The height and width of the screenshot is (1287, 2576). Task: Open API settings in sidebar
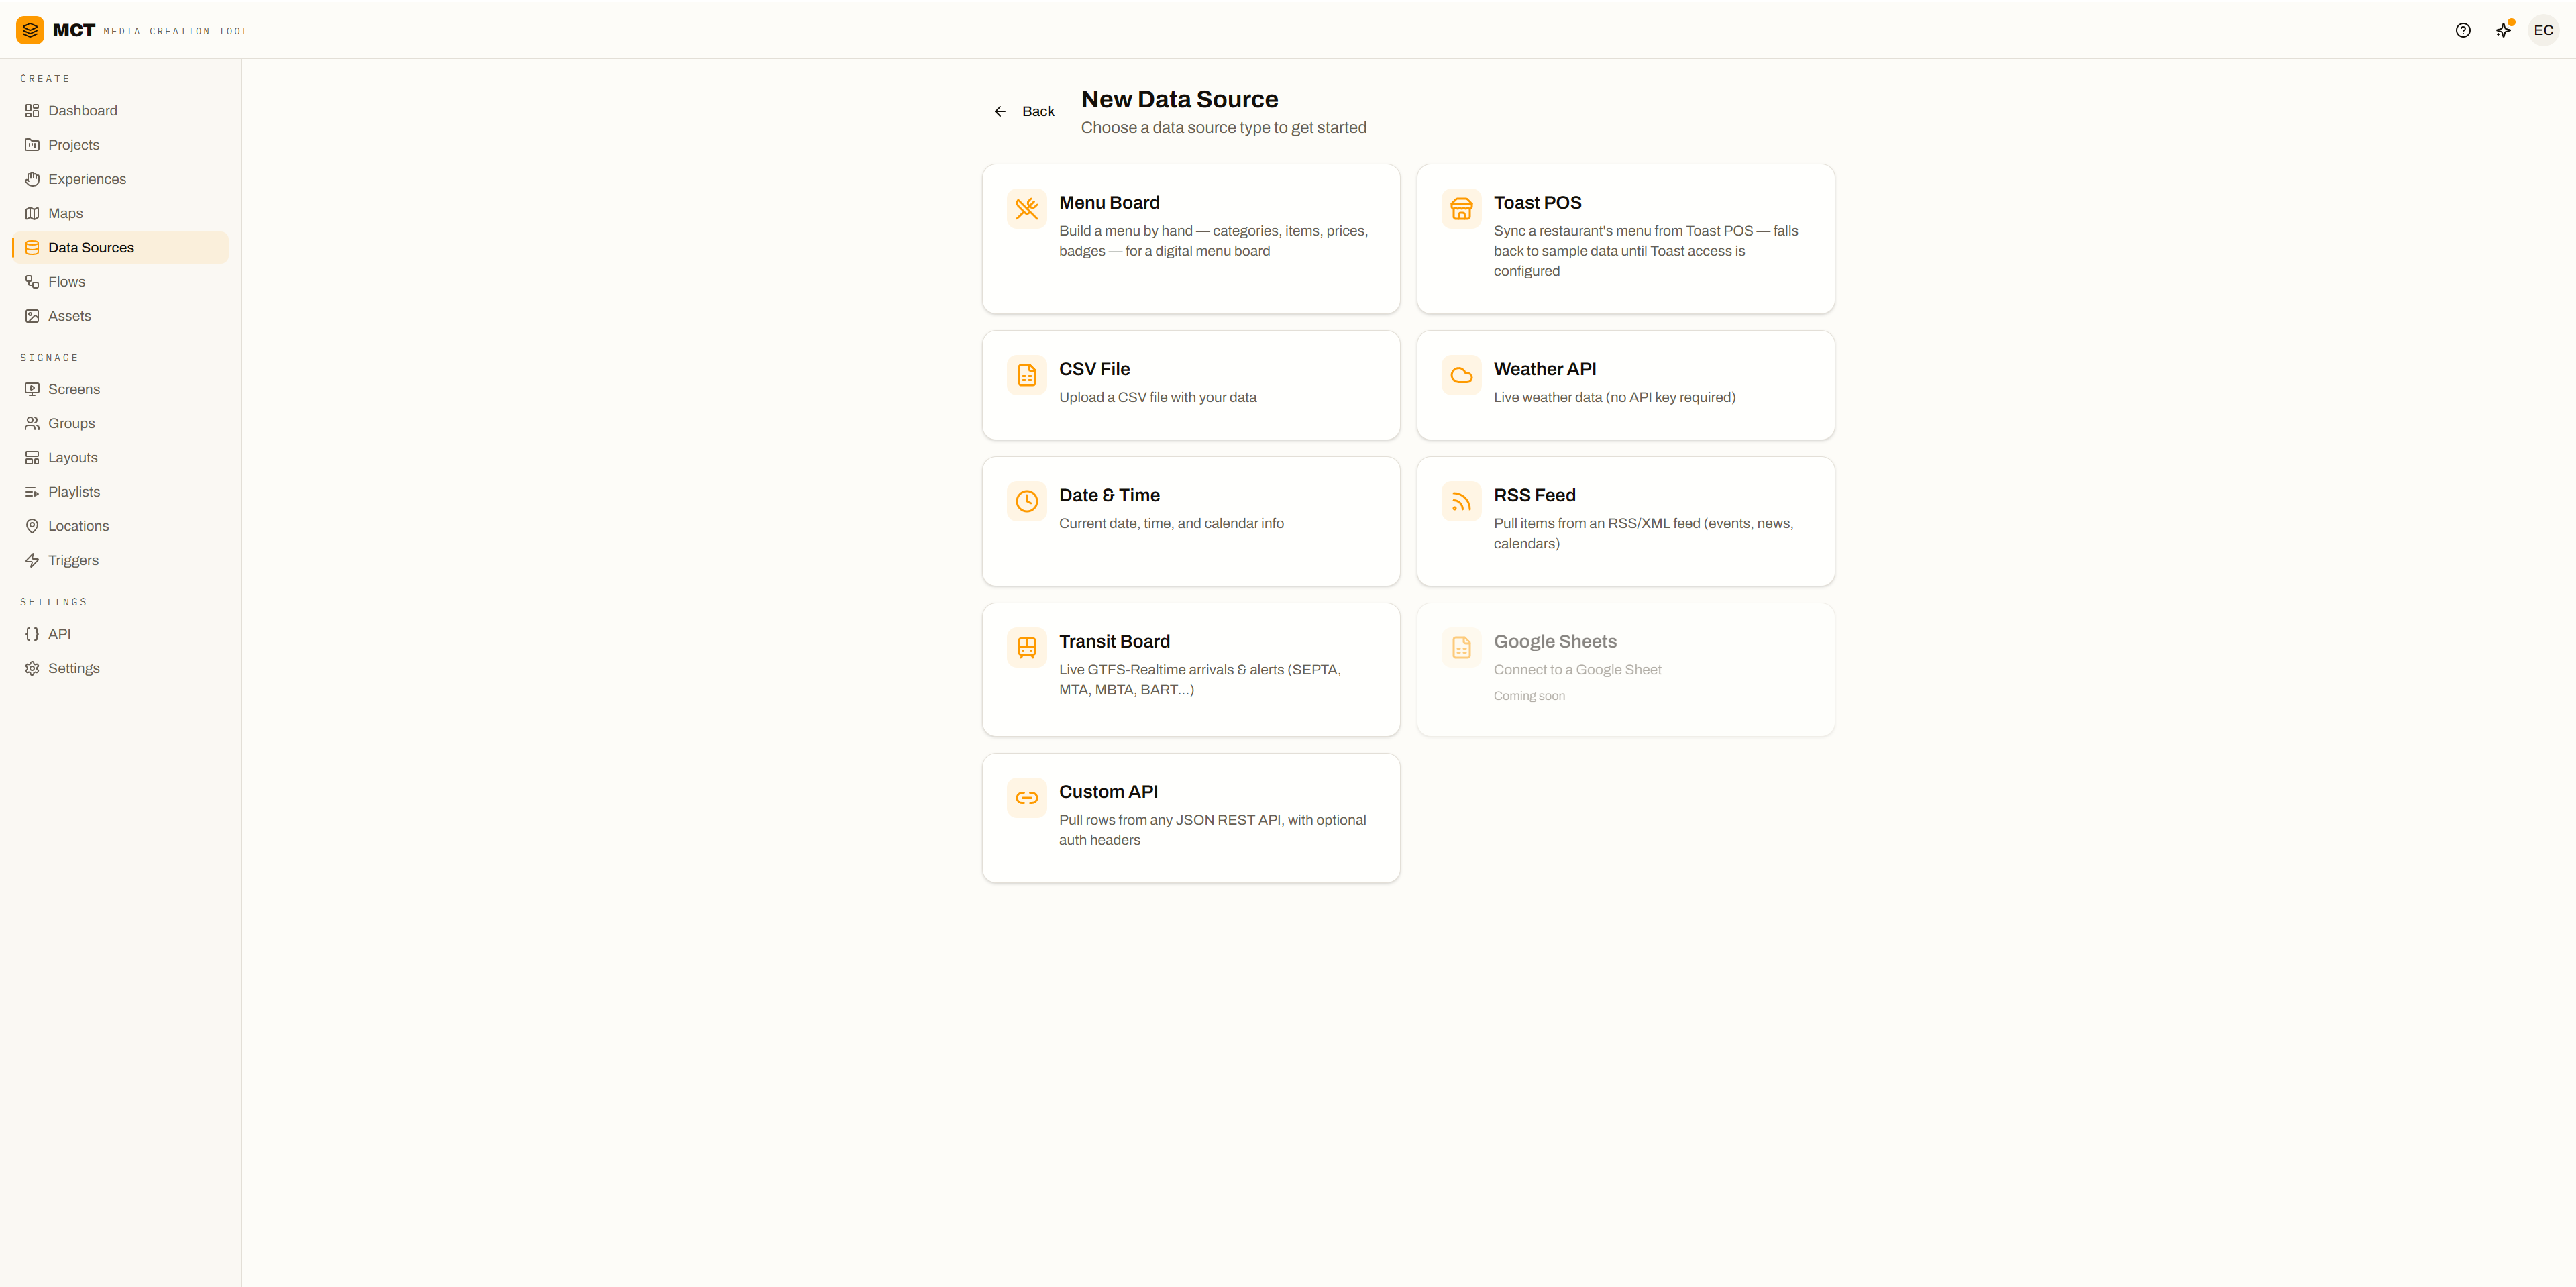(120, 634)
